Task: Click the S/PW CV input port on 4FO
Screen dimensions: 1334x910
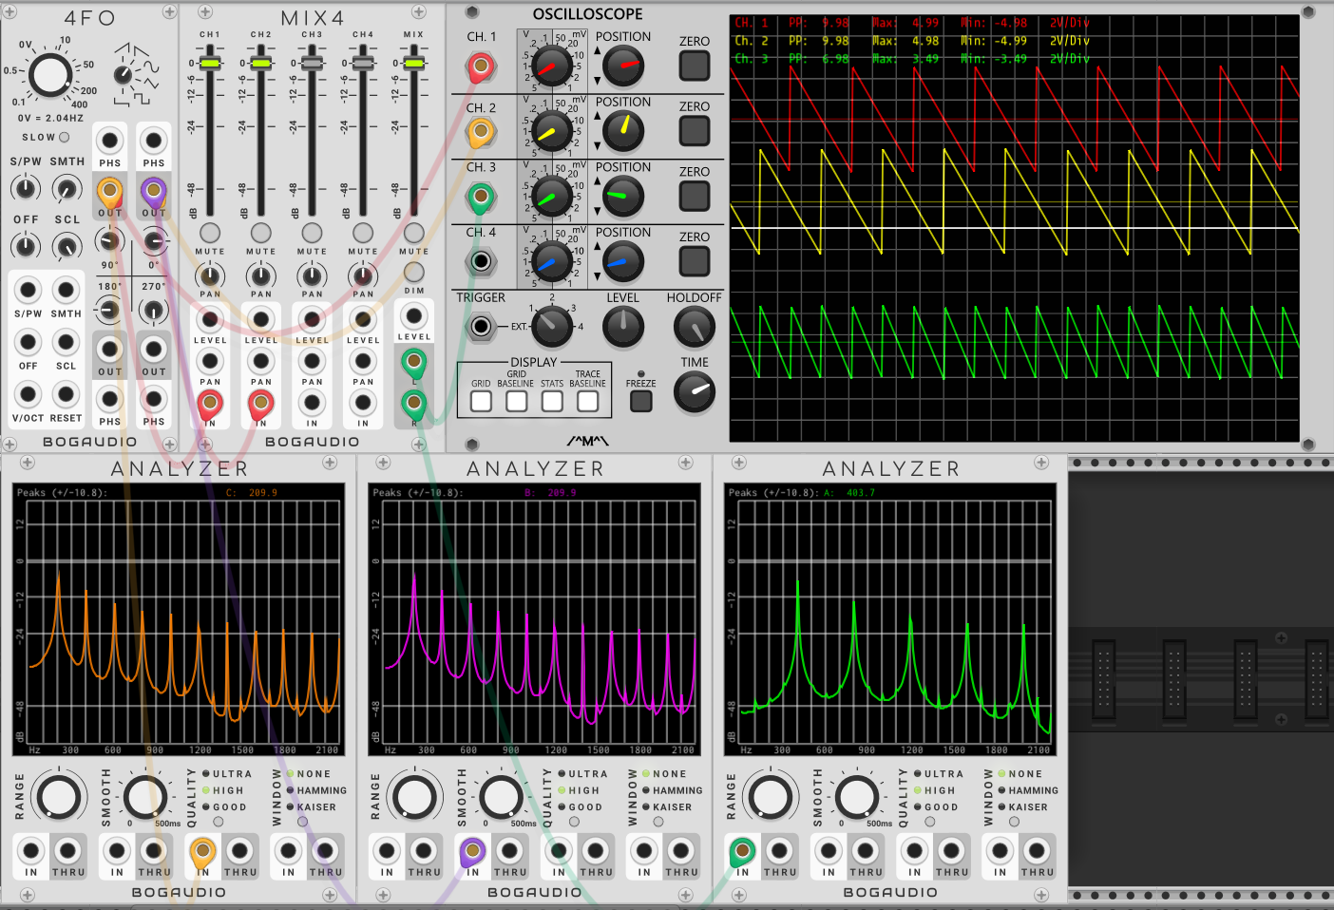Action: (29, 290)
